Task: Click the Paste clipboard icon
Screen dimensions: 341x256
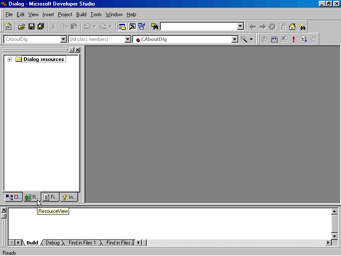Action: point(74,26)
